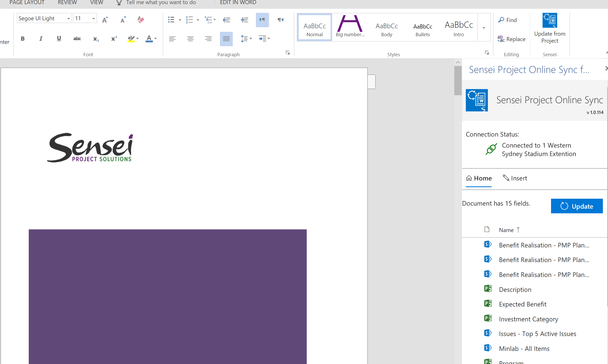Toggle underline formatting
The image size is (608, 364).
point(59,39)
